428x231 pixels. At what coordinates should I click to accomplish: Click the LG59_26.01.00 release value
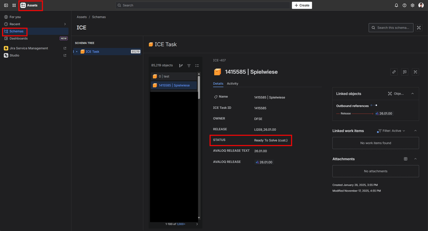click(x=265, y=129)
